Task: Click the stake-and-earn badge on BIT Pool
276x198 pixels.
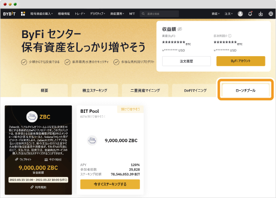Action: [130, 109]
